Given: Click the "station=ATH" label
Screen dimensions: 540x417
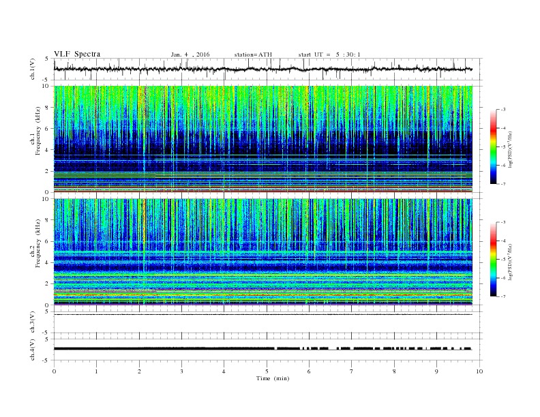Looking at the screenshot, I should click(253, 55).
